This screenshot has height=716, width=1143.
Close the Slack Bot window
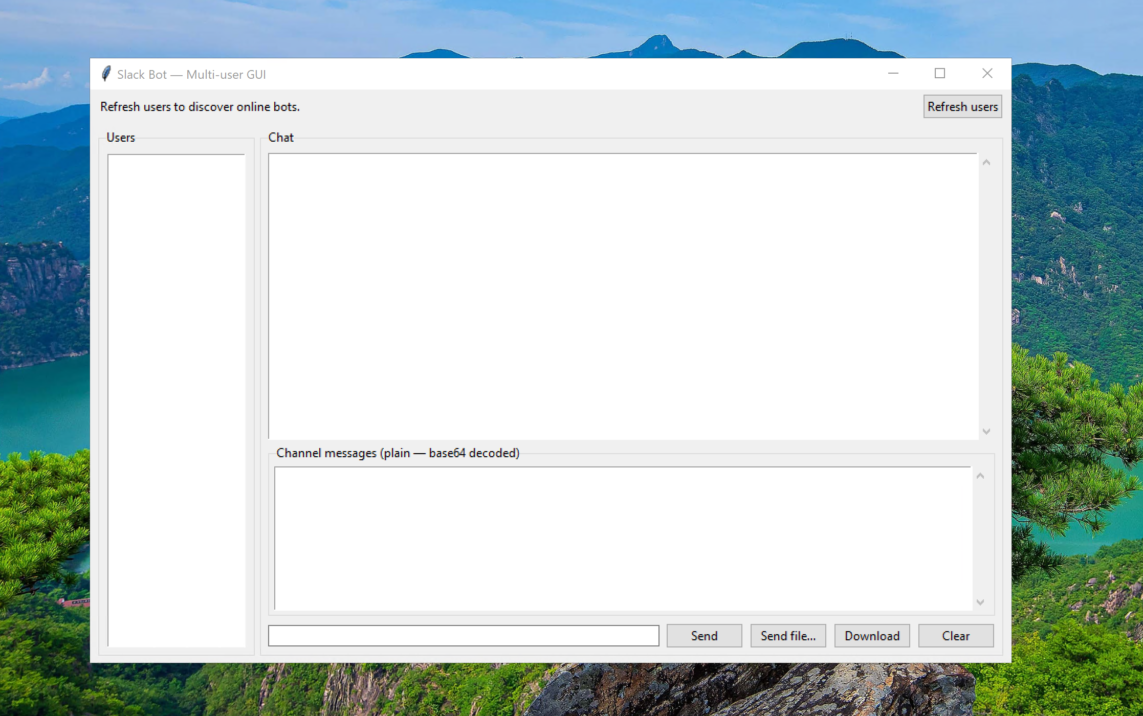pyautogui.click(x=987, y=74)
